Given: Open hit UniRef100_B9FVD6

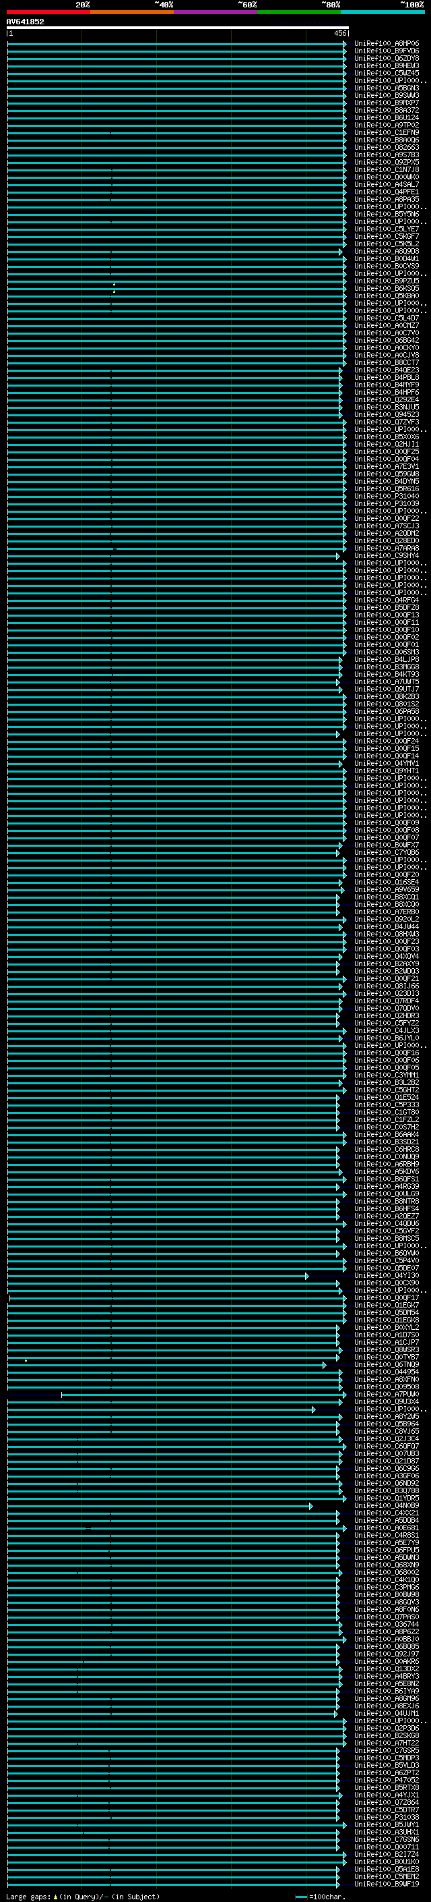Looking at the screenshot, I should [x=387, y=51].
